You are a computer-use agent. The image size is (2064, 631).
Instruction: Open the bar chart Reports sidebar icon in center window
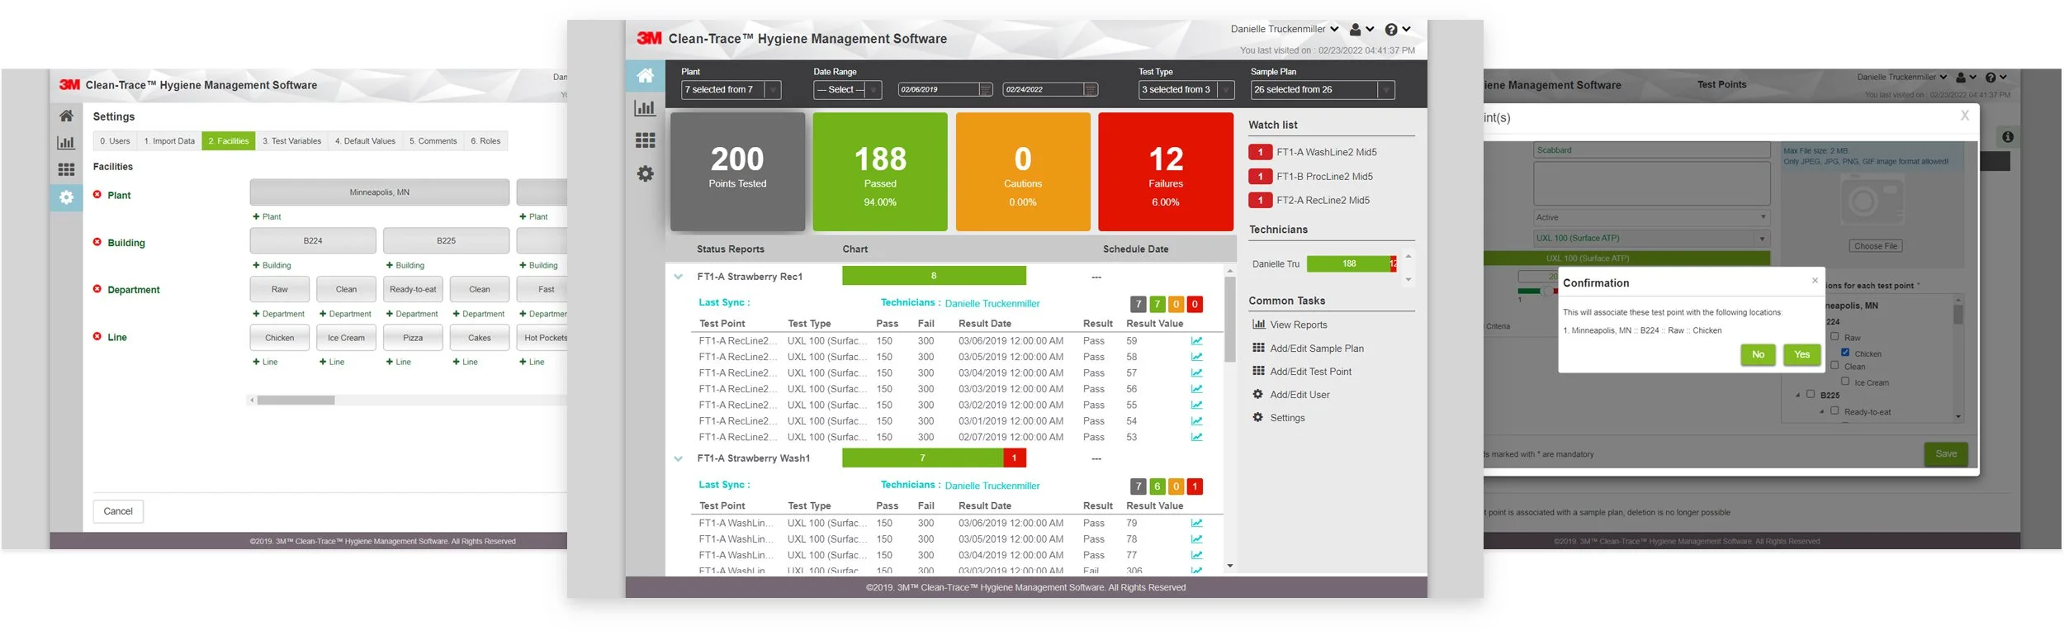(x=645, y=107)
